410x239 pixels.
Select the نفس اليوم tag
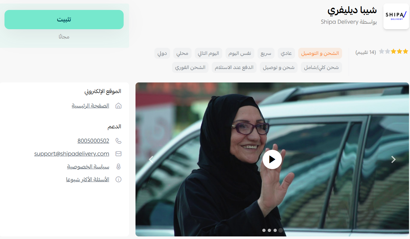point(240,53)
